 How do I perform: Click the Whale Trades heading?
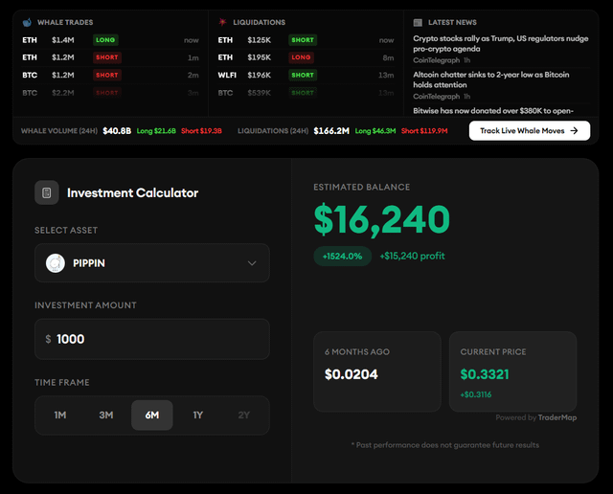tap(65, 22)
